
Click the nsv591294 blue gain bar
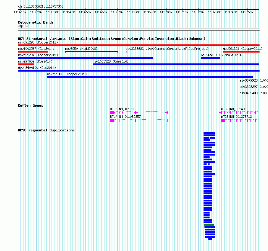point(85,58)
